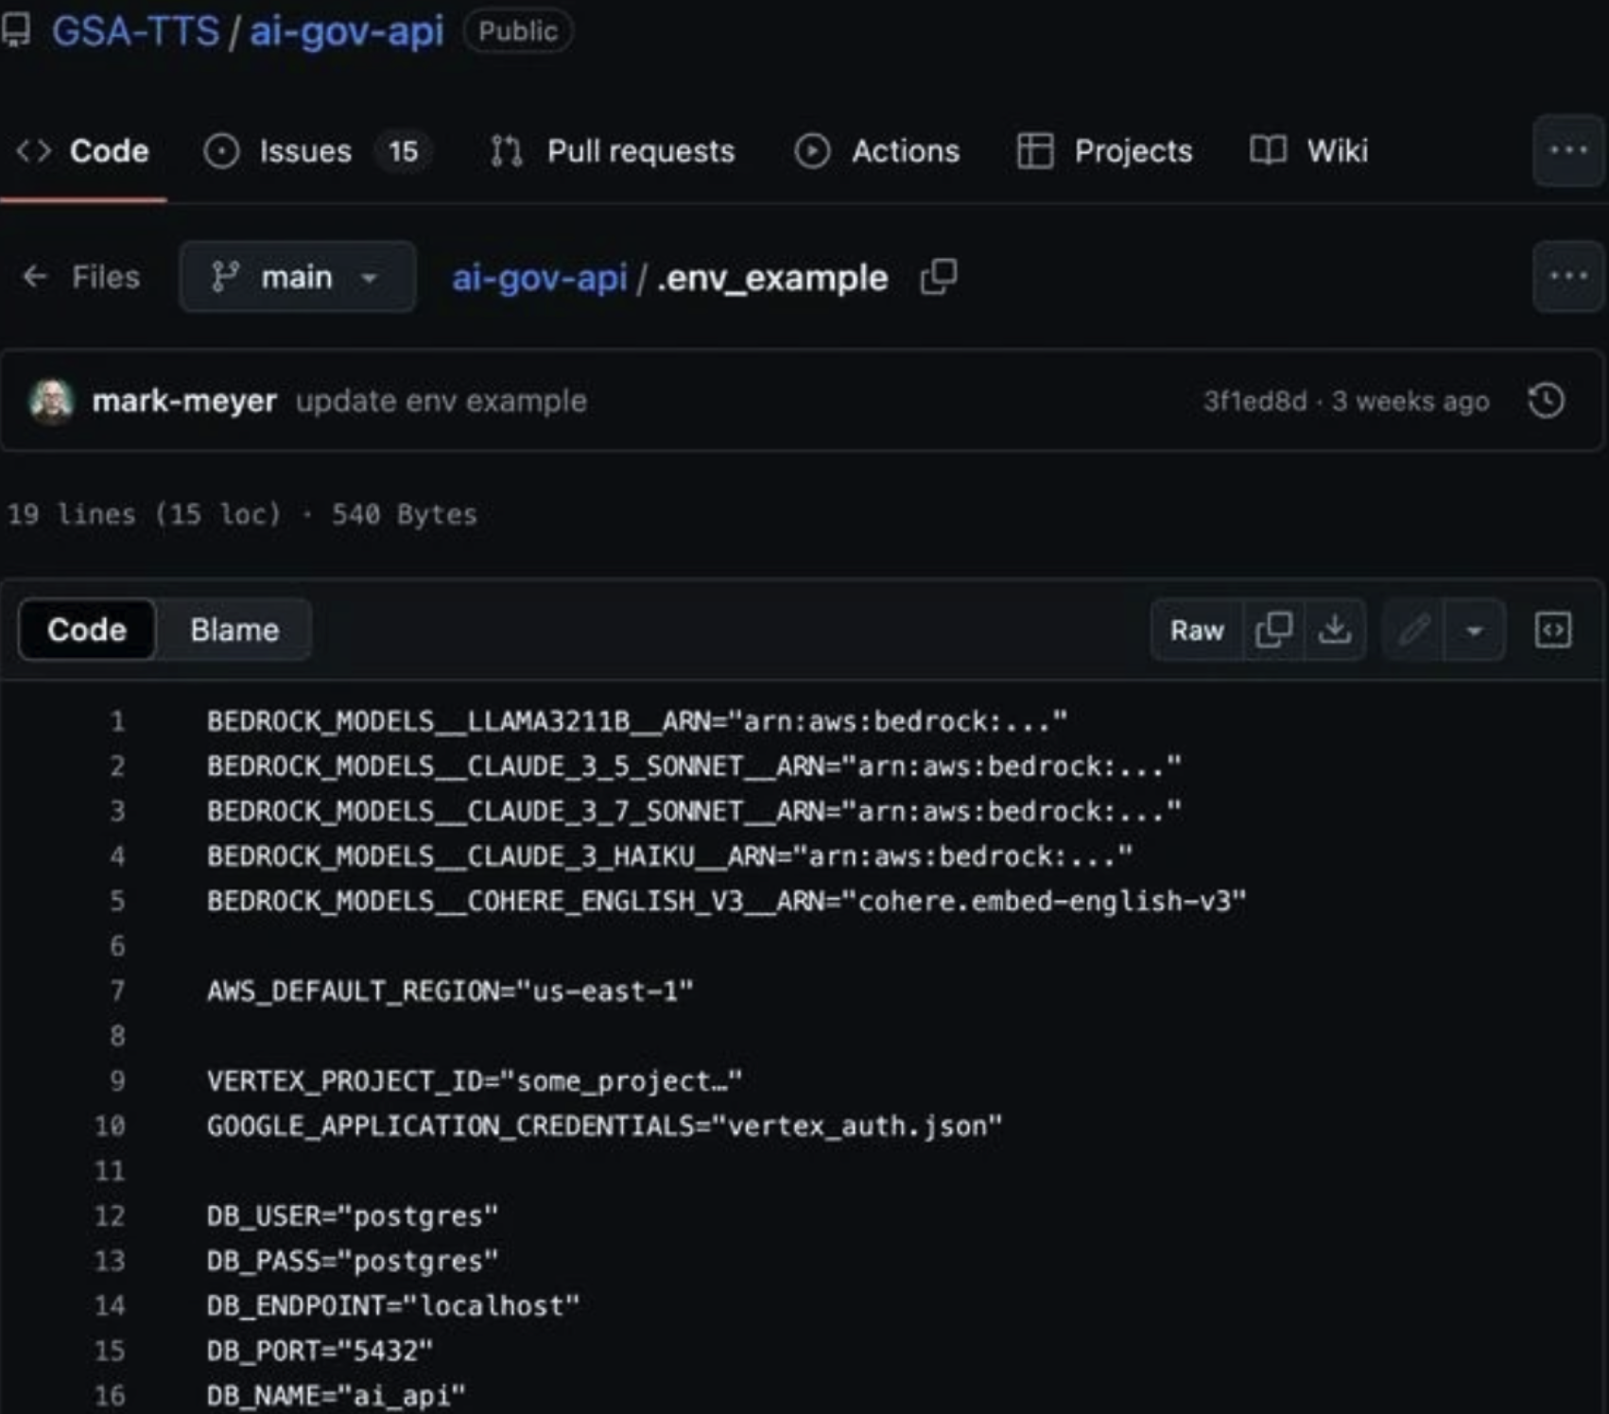Image resolution: width=1609 pixels, height=1414 pixels.
Task: Click the Issues count badge 15
Action: pos(403,151)
